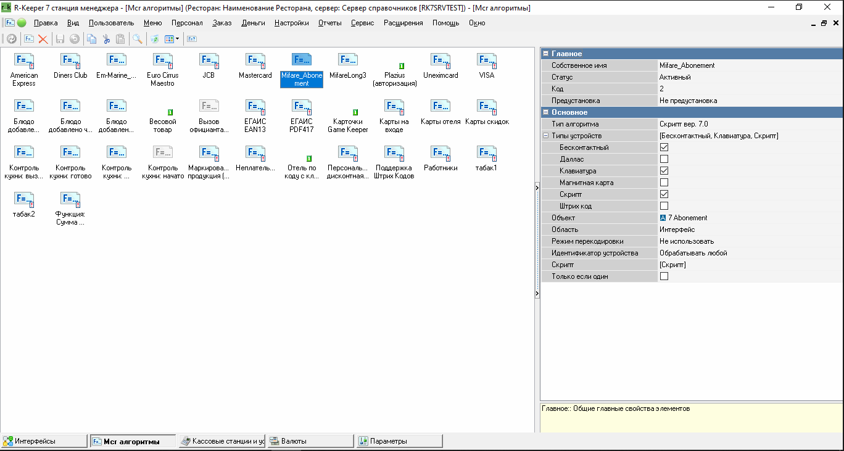Image resolution: width=844 pixels, height=451 pixels.
Task: Open the Пользователь menu
Action: tap(111, 23)
